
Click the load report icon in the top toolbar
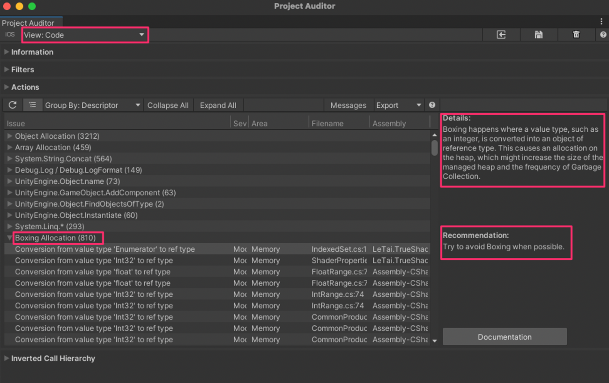coord(501,35)
